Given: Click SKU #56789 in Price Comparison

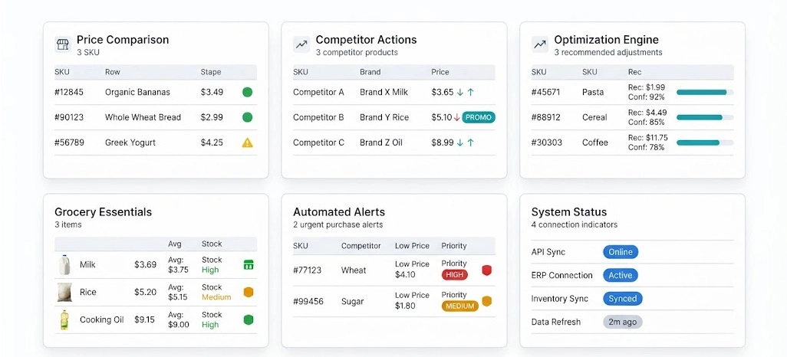Looking at the screenshot, I should click(69, 142).
